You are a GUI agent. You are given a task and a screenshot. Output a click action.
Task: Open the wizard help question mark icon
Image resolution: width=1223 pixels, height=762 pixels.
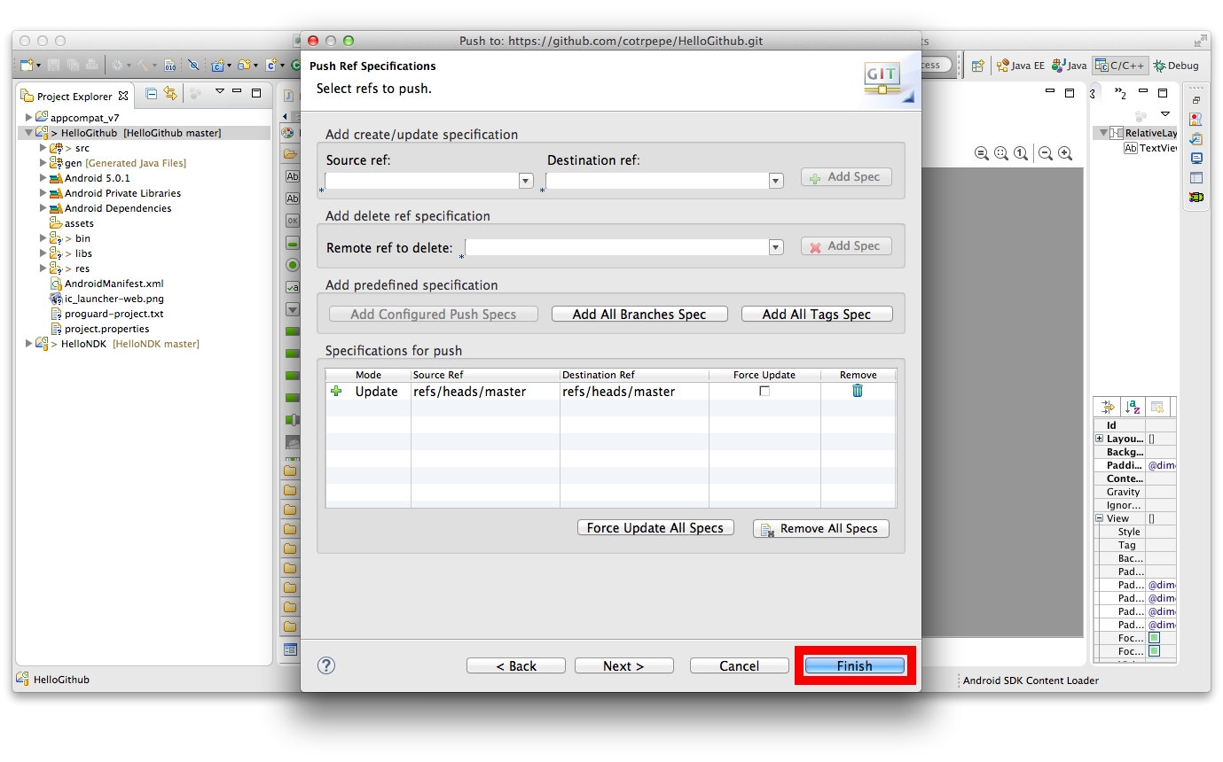[x=327, y=665]
